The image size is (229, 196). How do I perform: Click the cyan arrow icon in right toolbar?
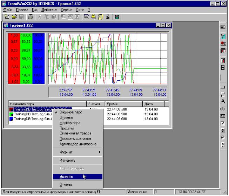coord(223,36)
